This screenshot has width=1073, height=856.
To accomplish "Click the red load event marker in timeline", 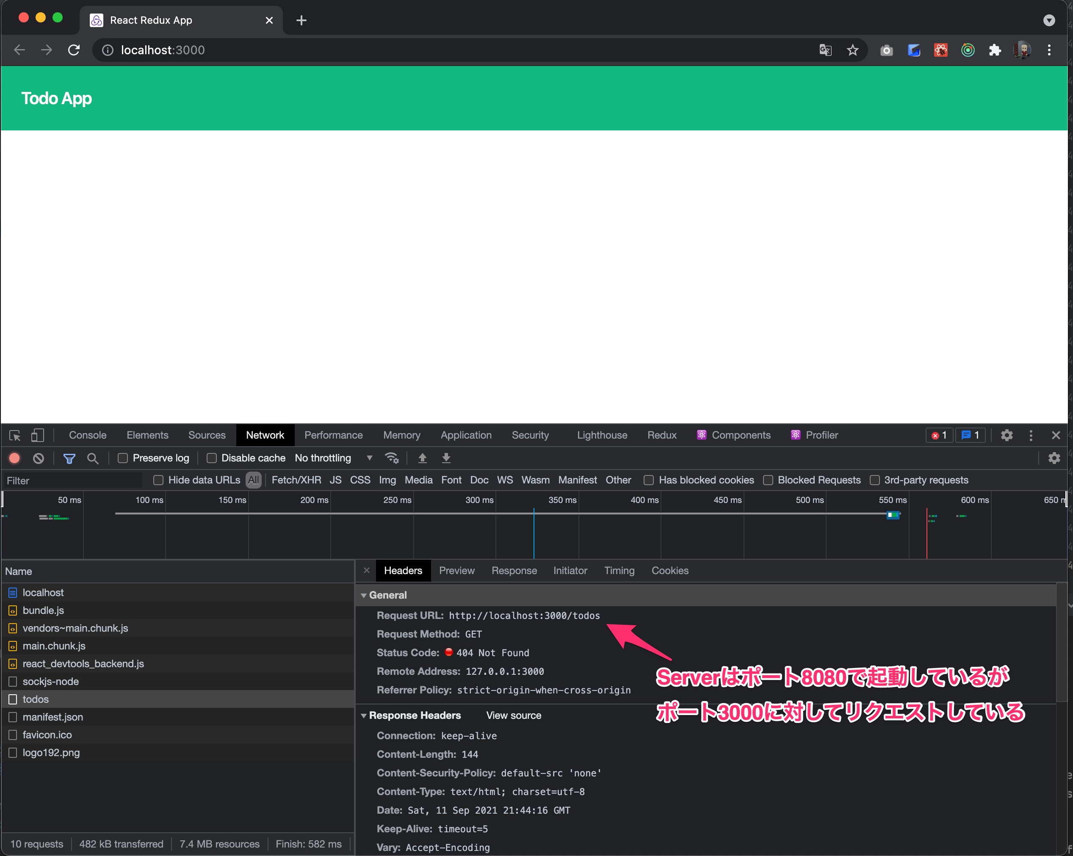I will click(926, 533).
